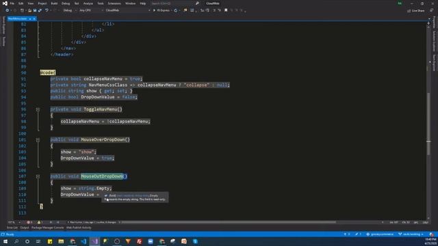
Task: Open Visual Studio Code from the taskbar
Action: point(83,241)
